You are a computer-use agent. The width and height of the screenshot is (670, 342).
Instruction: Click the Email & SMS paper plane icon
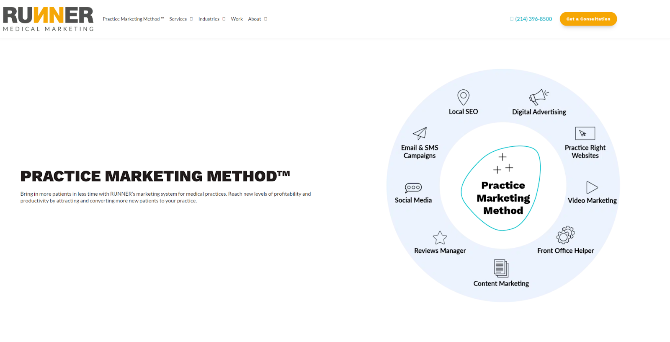pos(420,133)
